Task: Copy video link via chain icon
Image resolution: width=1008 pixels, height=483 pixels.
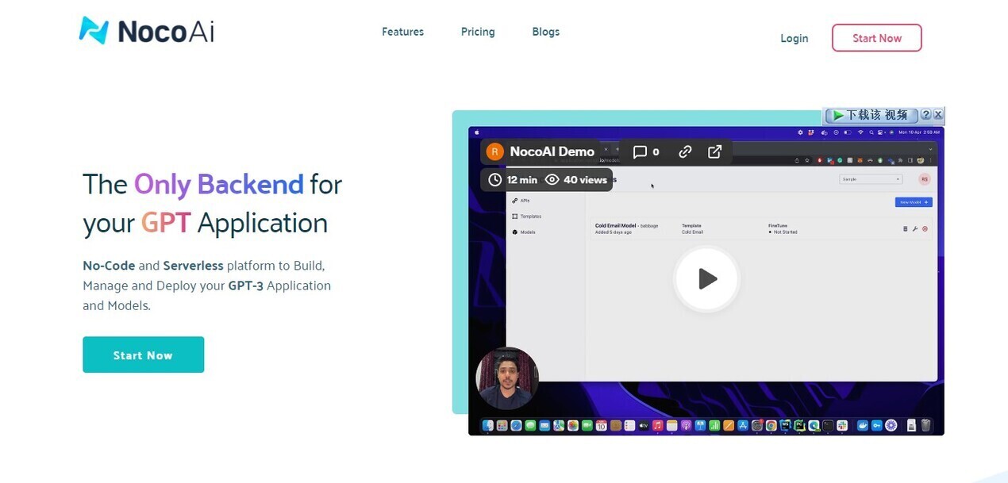Action: (685, 151)
